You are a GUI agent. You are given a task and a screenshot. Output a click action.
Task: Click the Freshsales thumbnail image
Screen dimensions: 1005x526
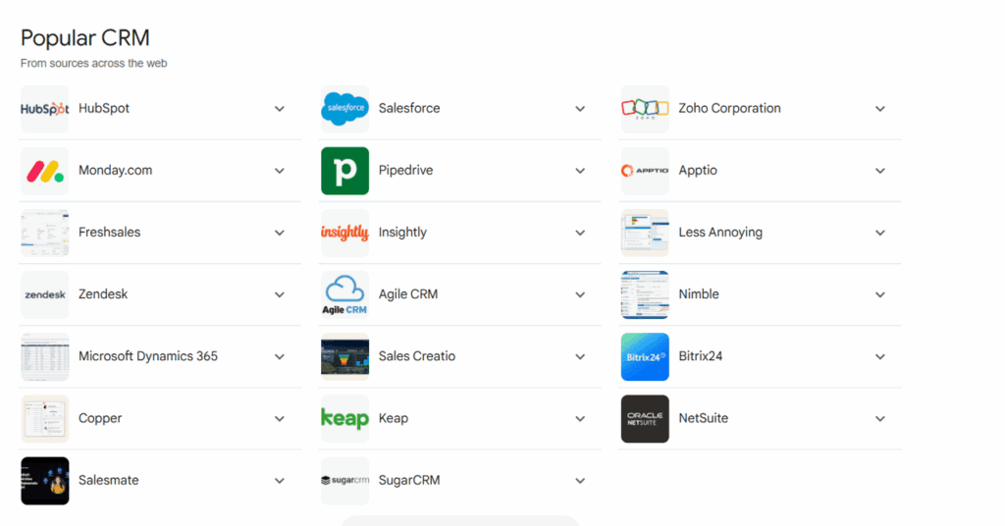click(45, 233)
